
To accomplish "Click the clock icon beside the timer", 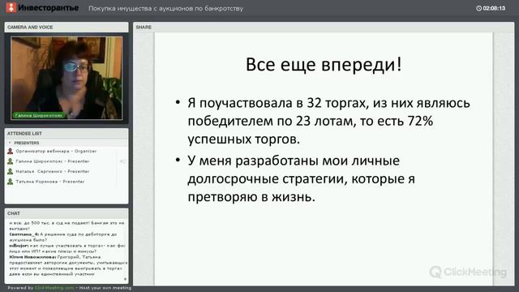I will coord(478,8).
